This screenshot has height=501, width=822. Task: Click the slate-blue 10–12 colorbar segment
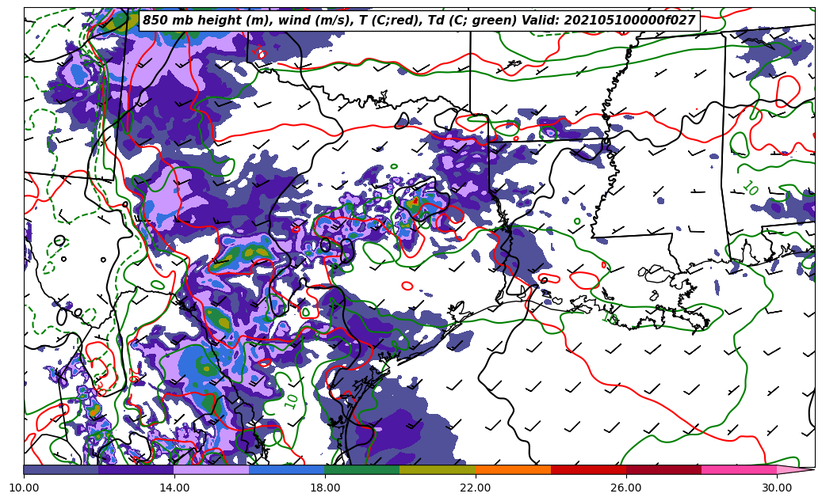(x=61, y=469)
